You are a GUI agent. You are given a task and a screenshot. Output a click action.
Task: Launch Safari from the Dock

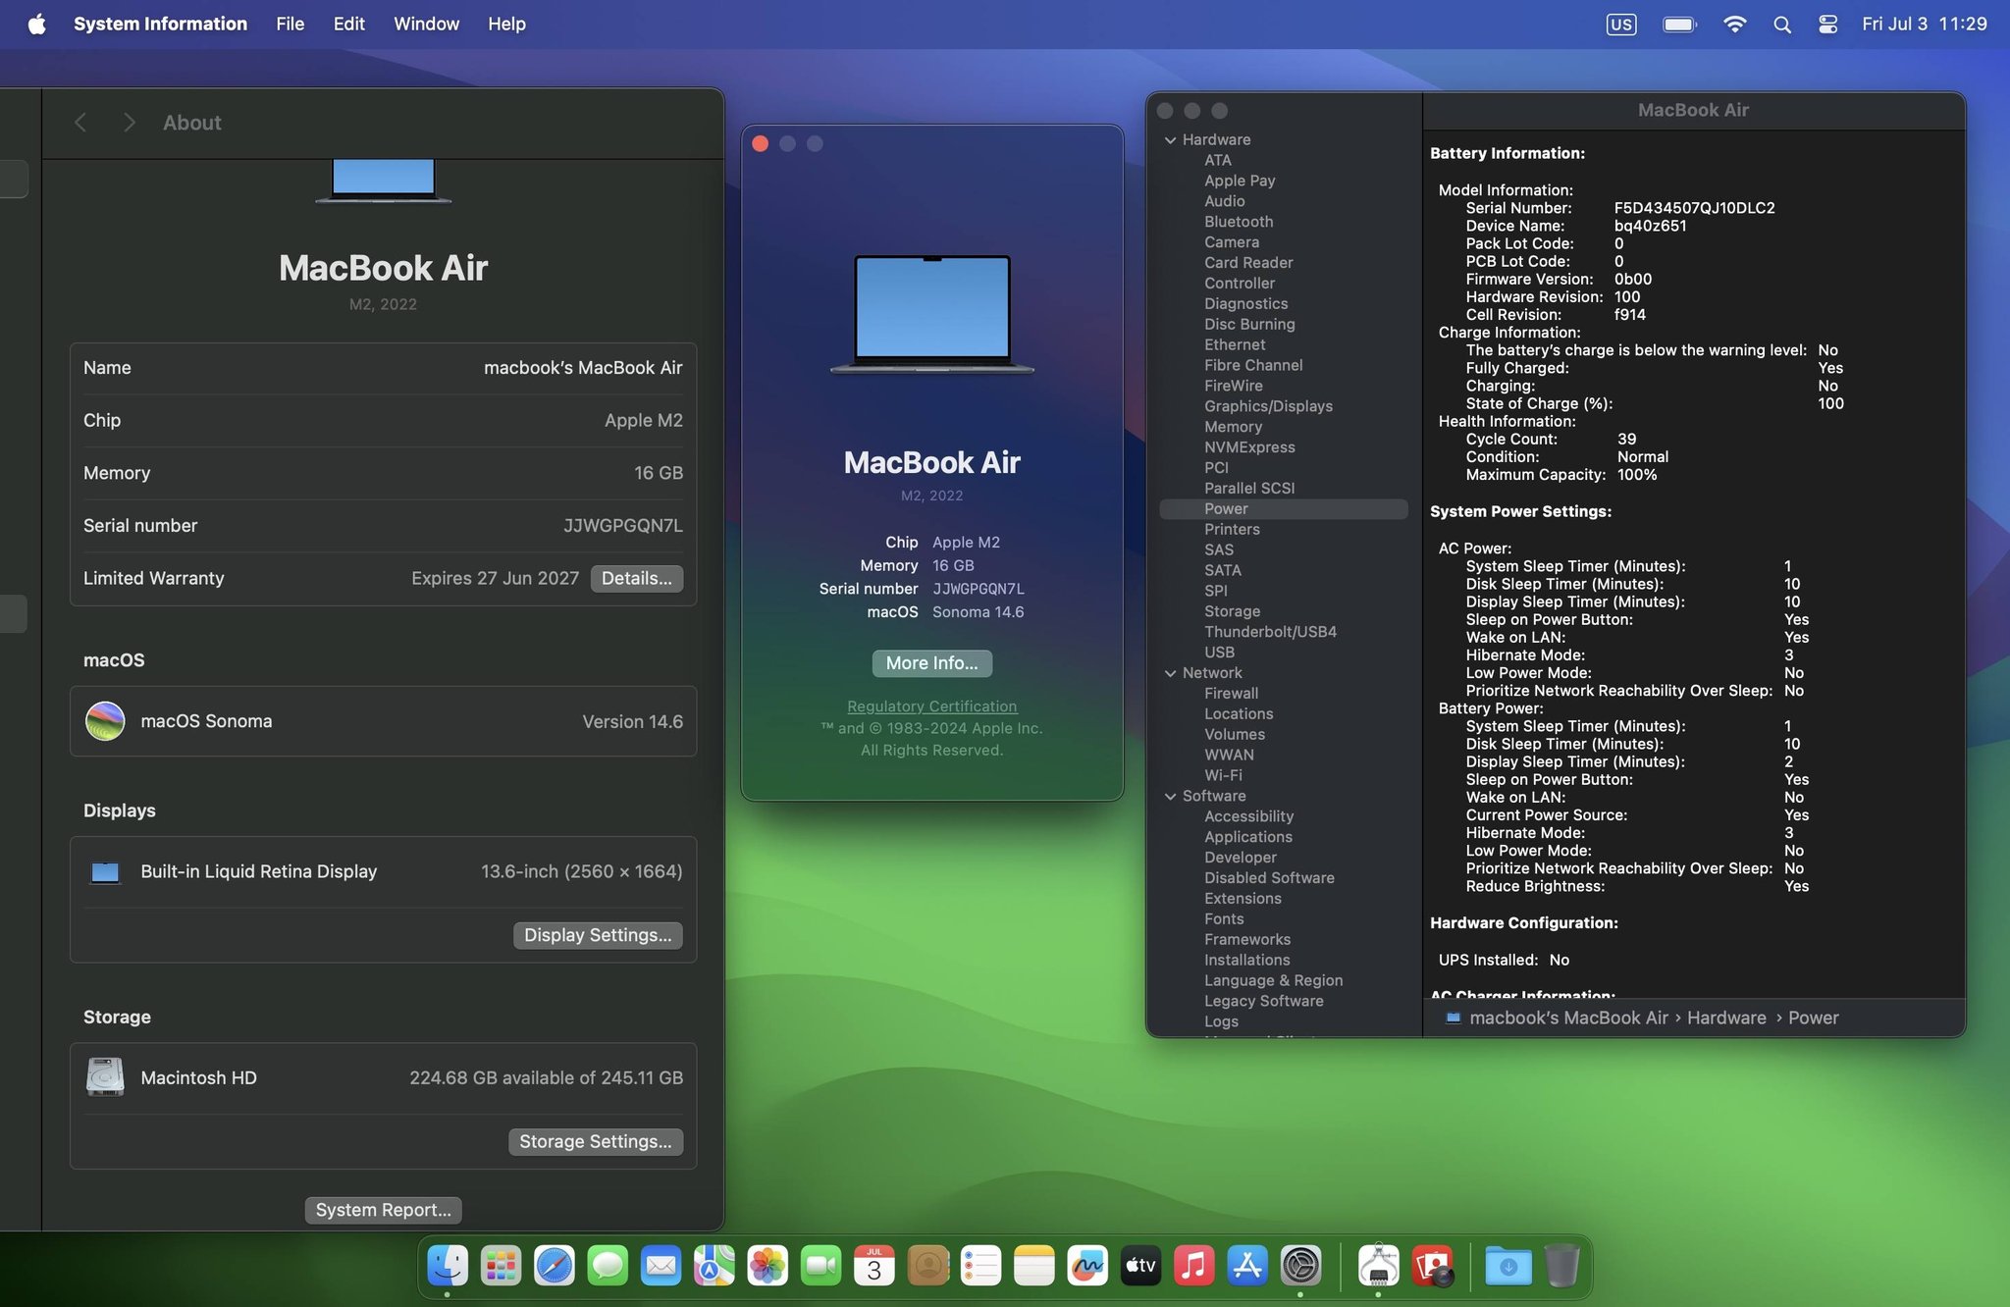555,1266
